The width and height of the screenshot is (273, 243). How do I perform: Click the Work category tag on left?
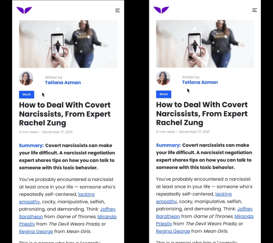click(x=27, y=94)
